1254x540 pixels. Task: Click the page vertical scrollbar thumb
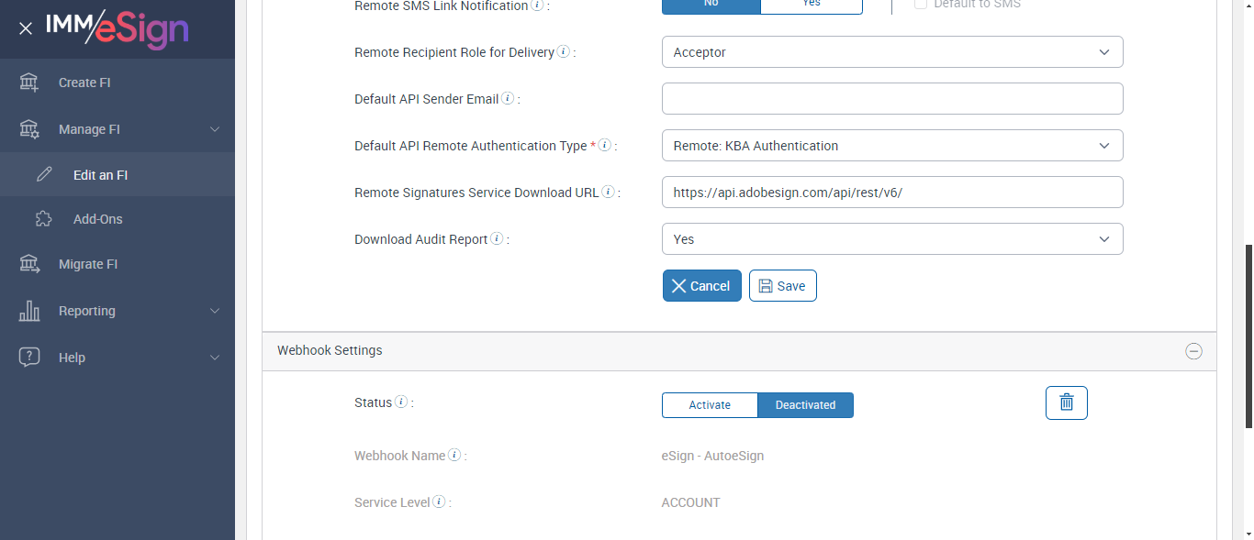coord(1248,335)
